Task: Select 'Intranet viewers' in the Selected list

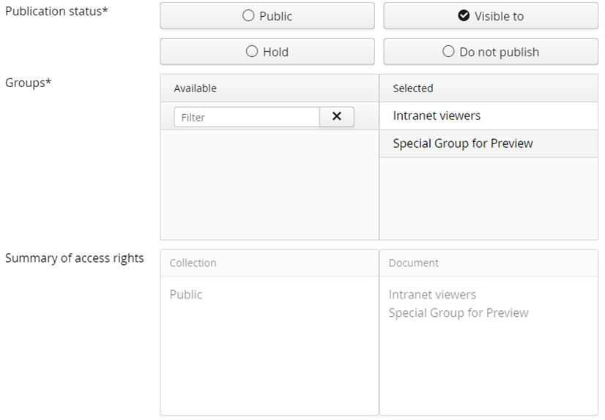Action: (x=437, y=116)
